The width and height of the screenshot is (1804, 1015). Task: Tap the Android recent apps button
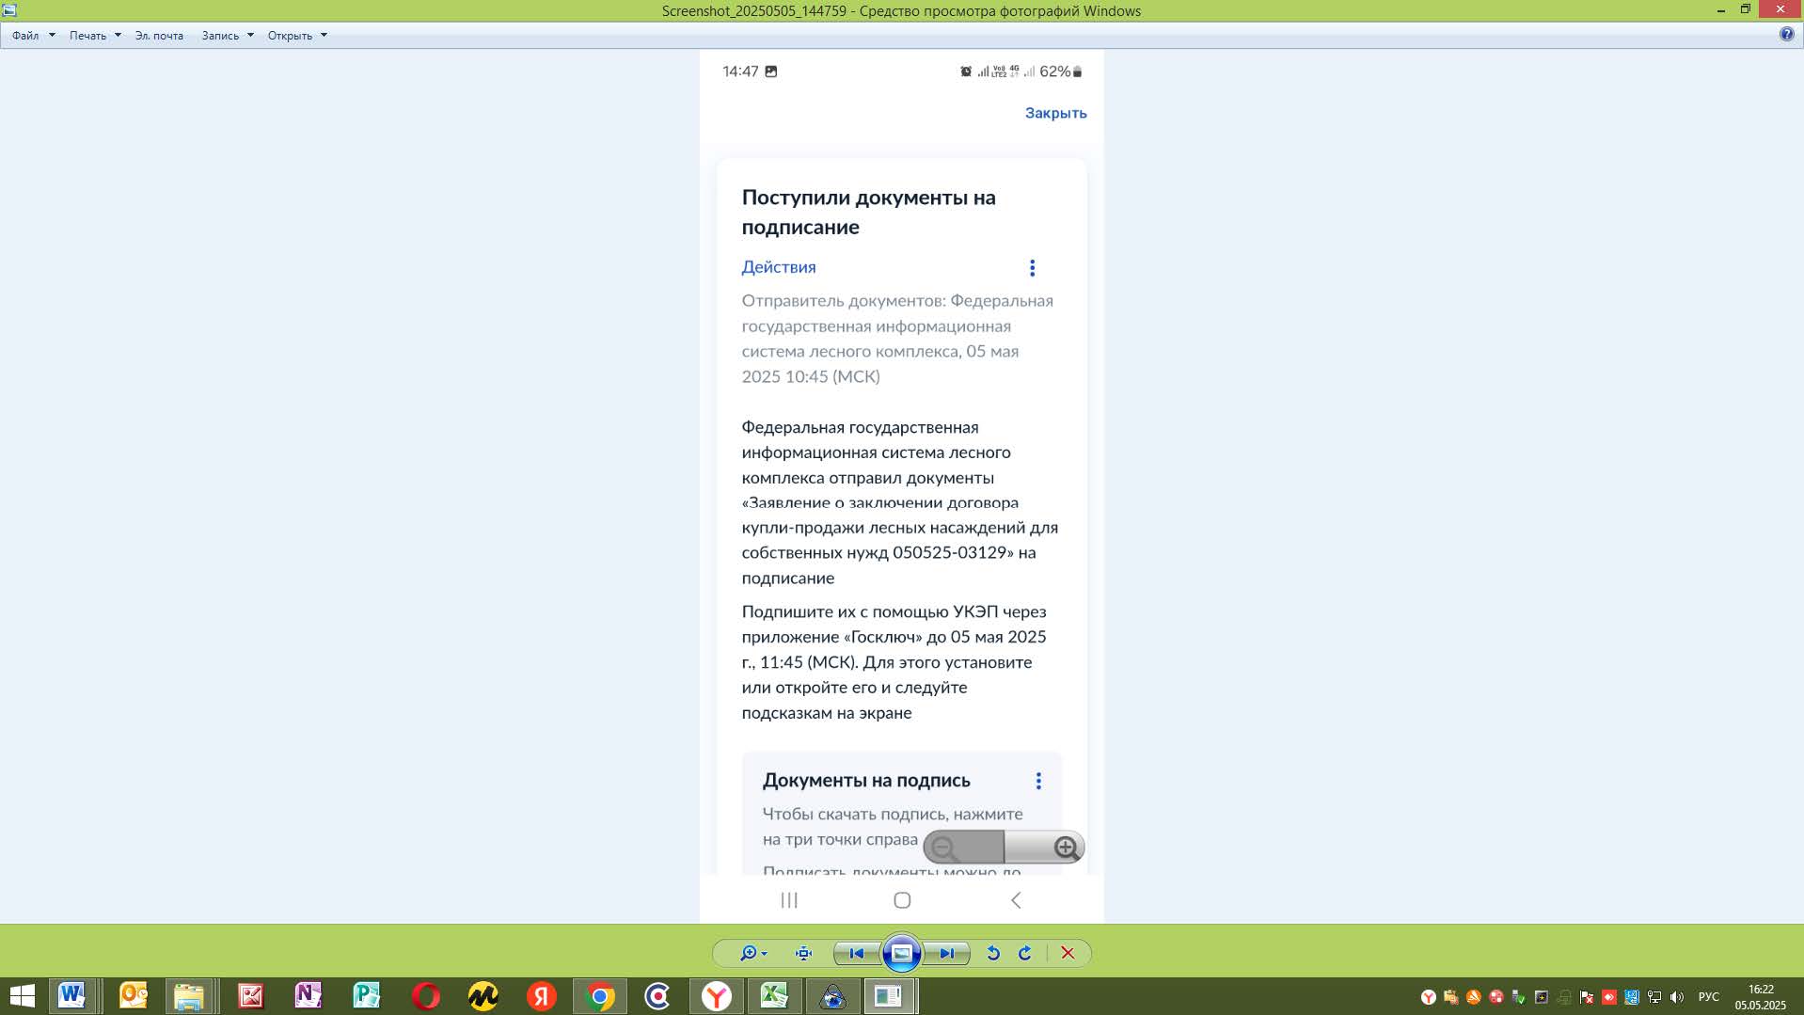[x=789, y=900]
